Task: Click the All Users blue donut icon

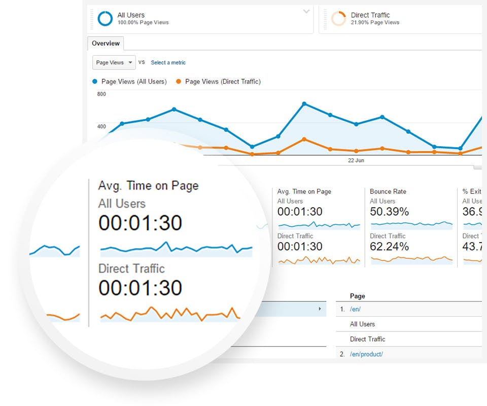Action: pyautogui.click(x=105, y=18)
